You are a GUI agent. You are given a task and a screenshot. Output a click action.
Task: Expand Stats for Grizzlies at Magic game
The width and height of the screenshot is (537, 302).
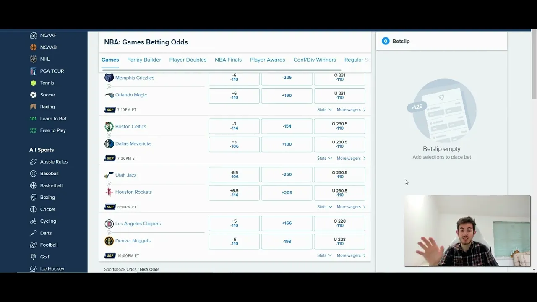pos(325,109)
